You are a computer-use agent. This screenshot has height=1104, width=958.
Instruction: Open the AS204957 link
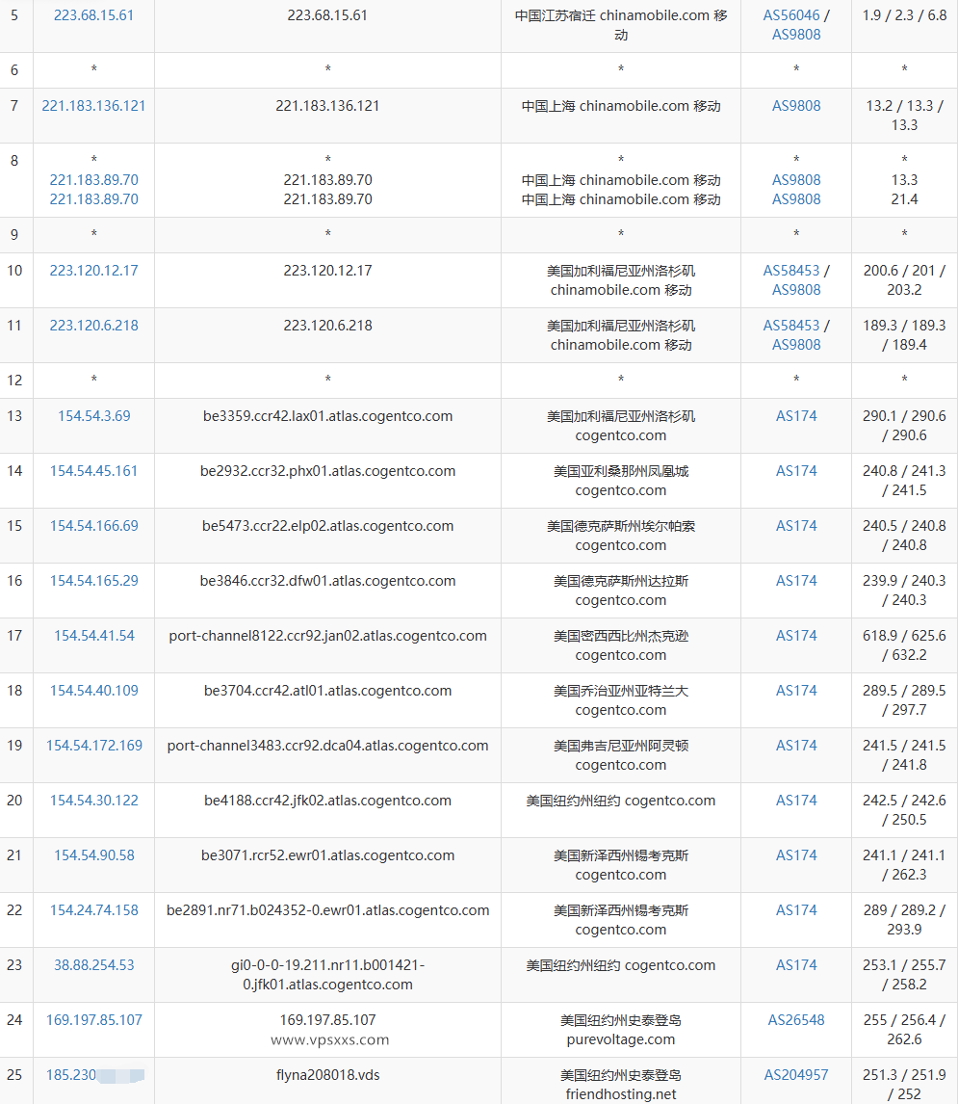click(796, 1075)
